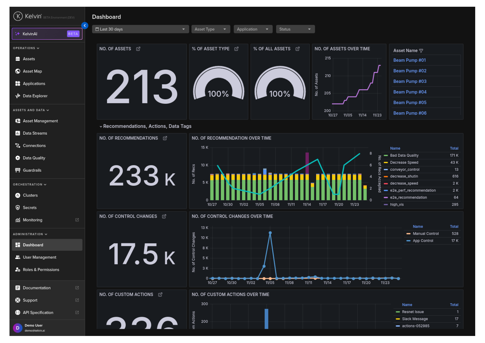Open the Last 30 days time range dropdown

pos(140,29)
